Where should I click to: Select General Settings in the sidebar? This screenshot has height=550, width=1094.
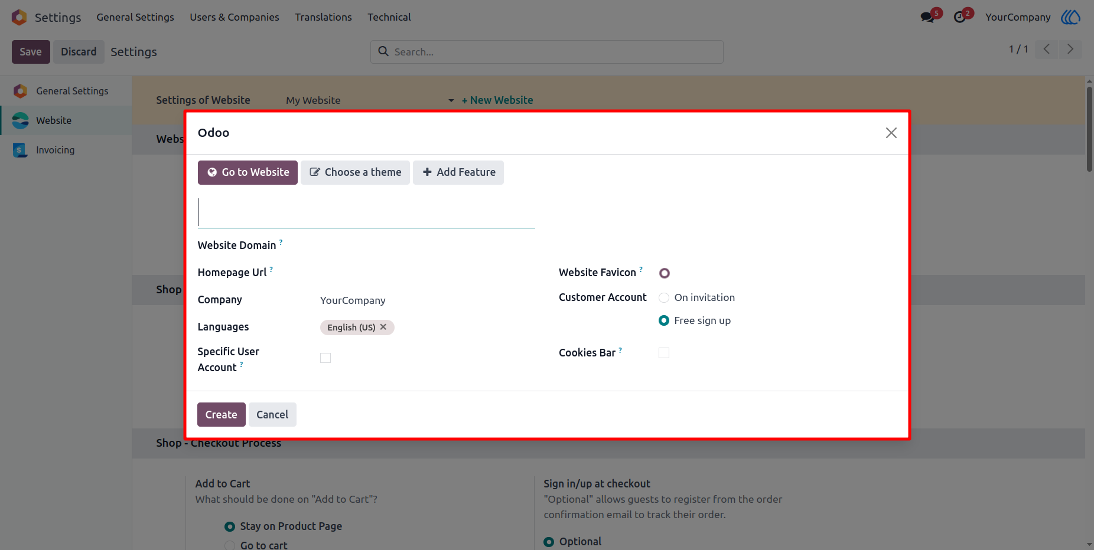point(66,91)
